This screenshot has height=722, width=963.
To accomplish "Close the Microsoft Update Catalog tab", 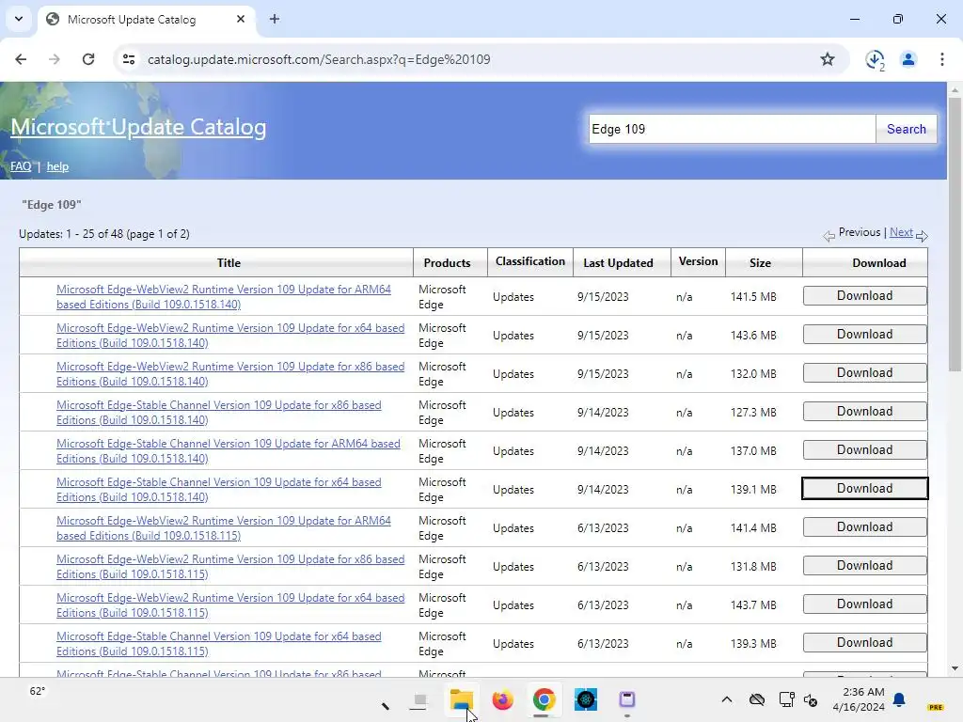I will click(241, 19).
